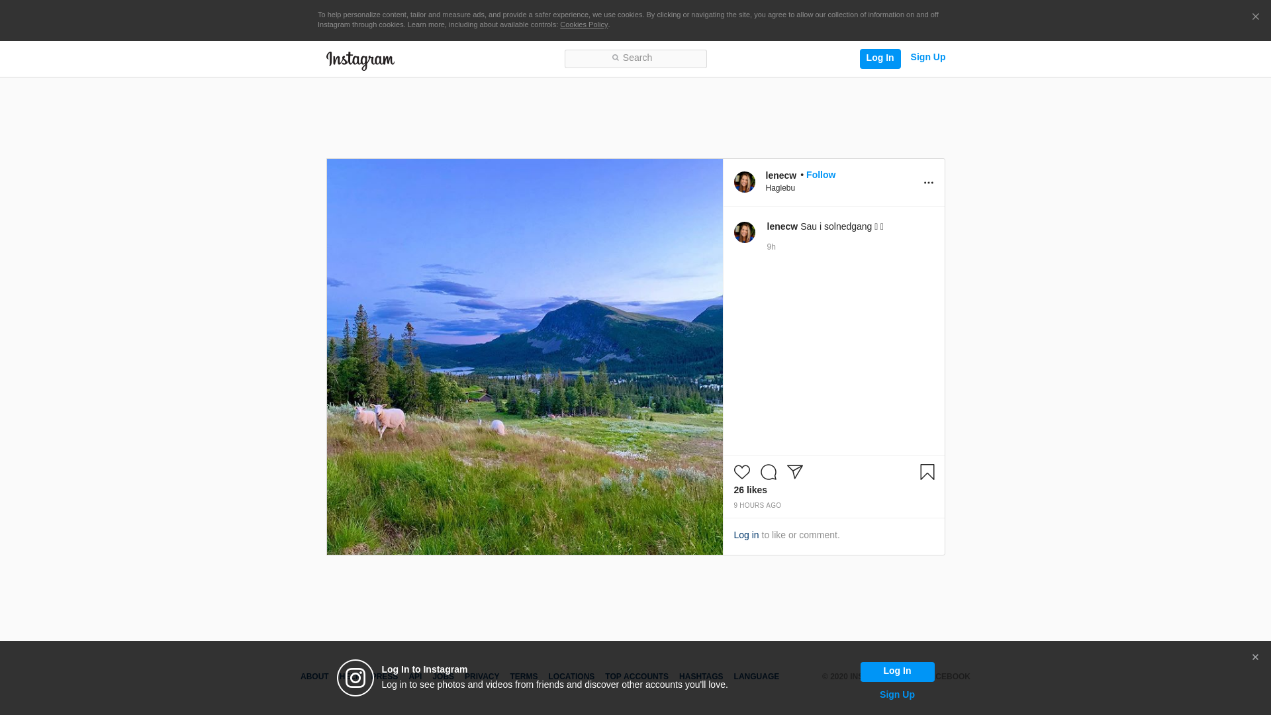Open the Haglebu location link

pyautogui.click(x=780, y=188)
